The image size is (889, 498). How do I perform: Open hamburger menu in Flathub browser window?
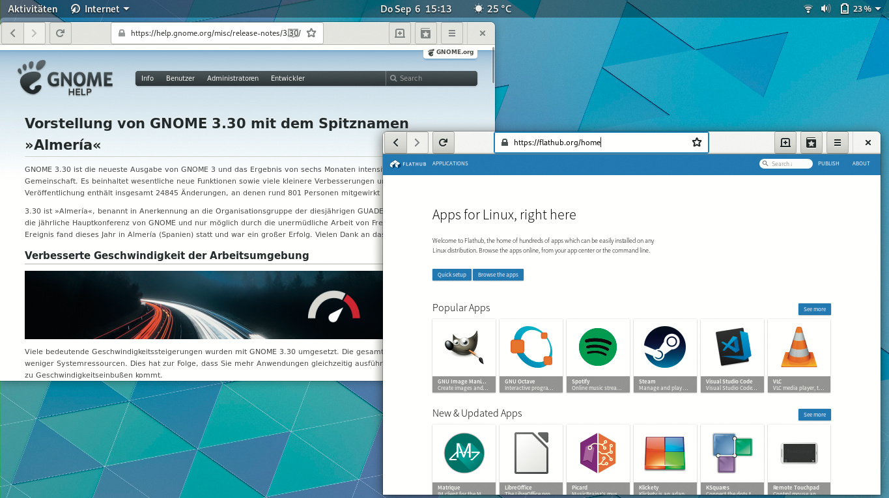coord(838,143)
